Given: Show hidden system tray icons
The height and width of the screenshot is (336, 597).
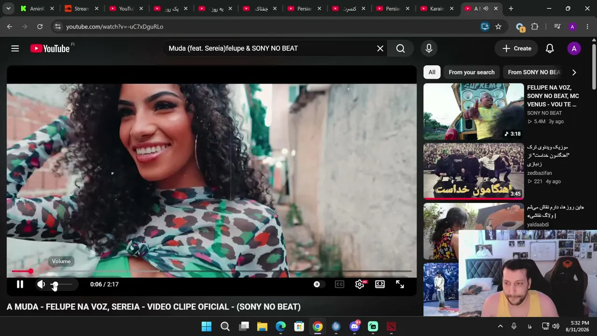Looking at the screenshot, I should pyautogui.click(x=500, y=326).
